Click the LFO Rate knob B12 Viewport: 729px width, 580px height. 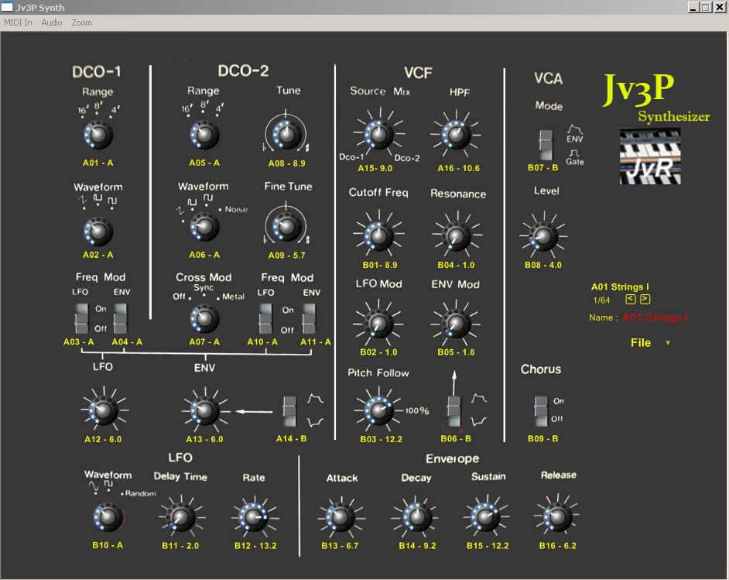point(254,517)
